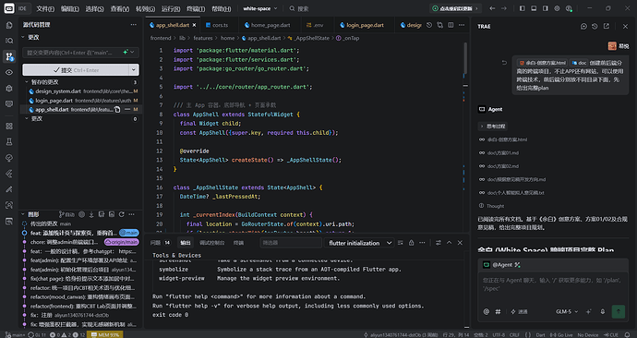The width and height of the screenshot is (637, 338).
Task: Open the flutter initialization output dropdown
Action: click(x=359, y=243)
